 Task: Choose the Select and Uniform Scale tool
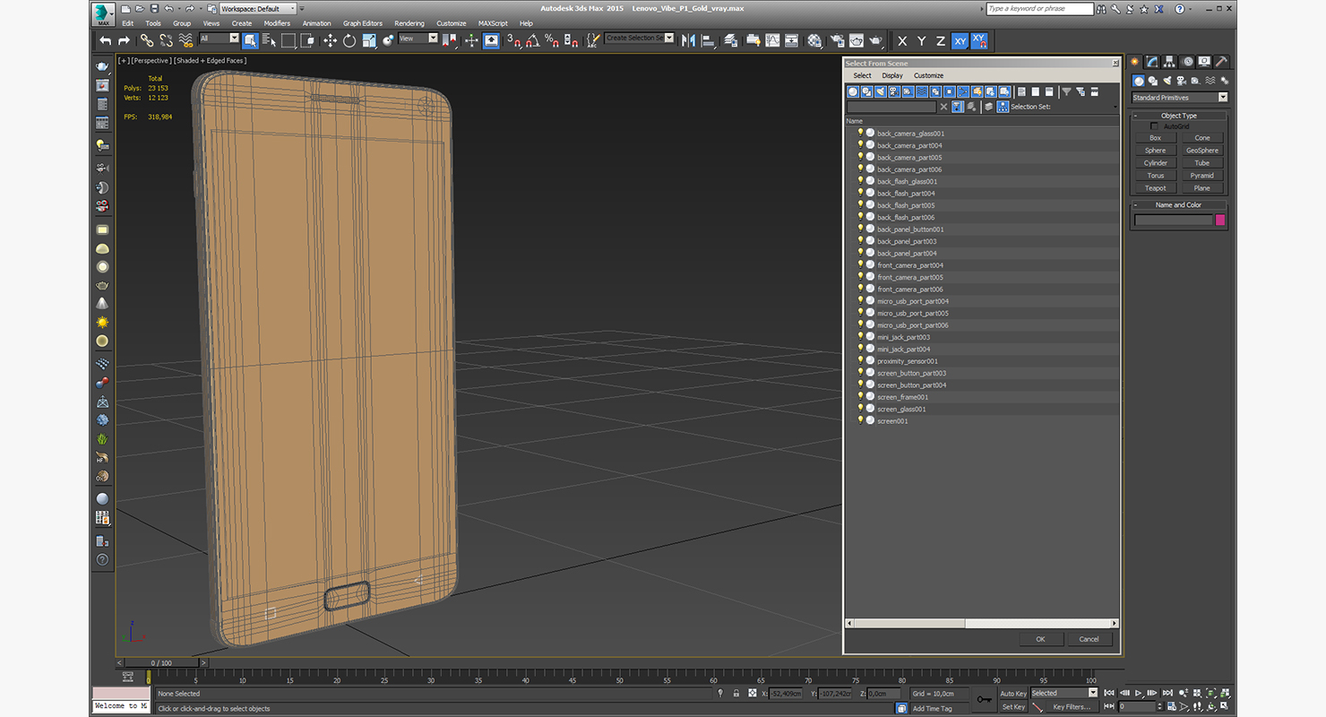368,40
